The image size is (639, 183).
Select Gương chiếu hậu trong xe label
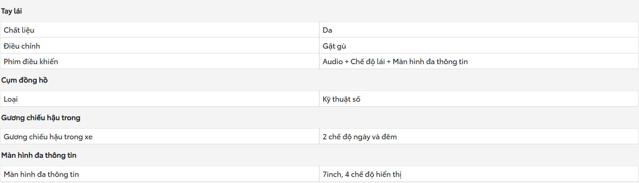click(x=48, y=137)
